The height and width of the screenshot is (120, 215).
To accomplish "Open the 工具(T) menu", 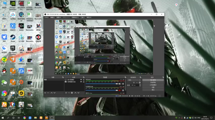I will (83, 17).
